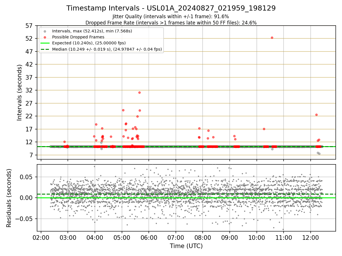Click the 0.05 residuals axis tick
The image size is (342, 256).
pos(27,177)
